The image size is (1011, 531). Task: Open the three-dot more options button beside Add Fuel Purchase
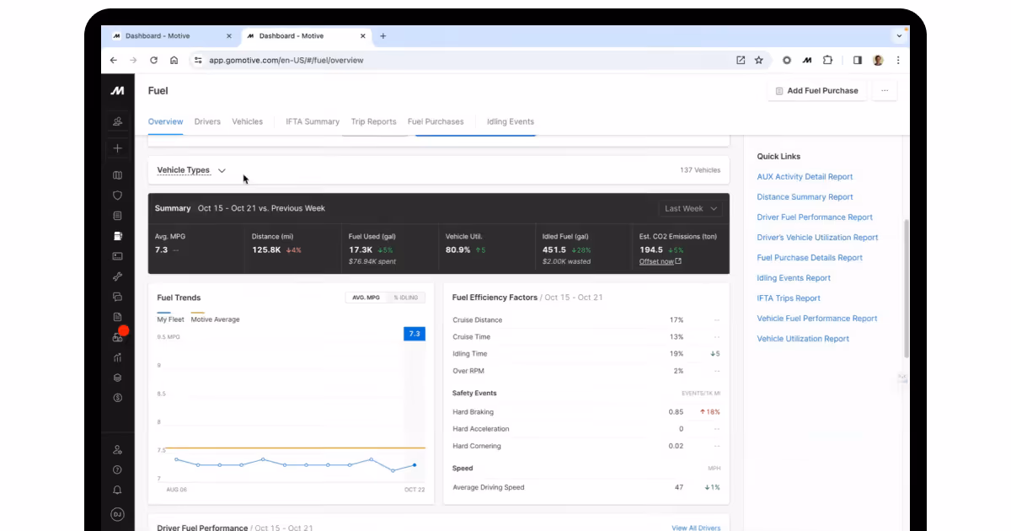tap(884, 90)
